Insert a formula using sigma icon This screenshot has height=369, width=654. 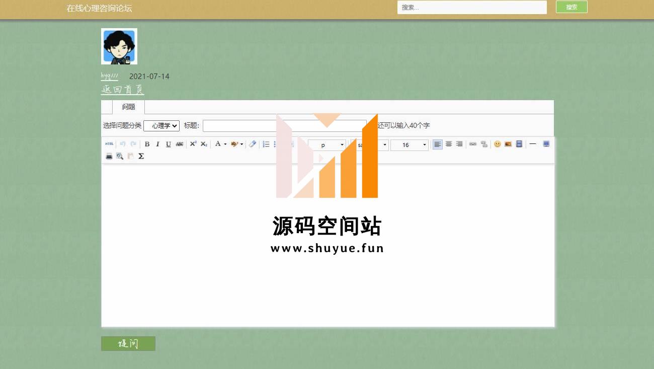(x=141, y=156)
